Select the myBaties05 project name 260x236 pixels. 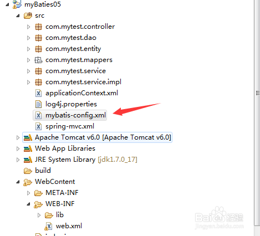[43, 4]
